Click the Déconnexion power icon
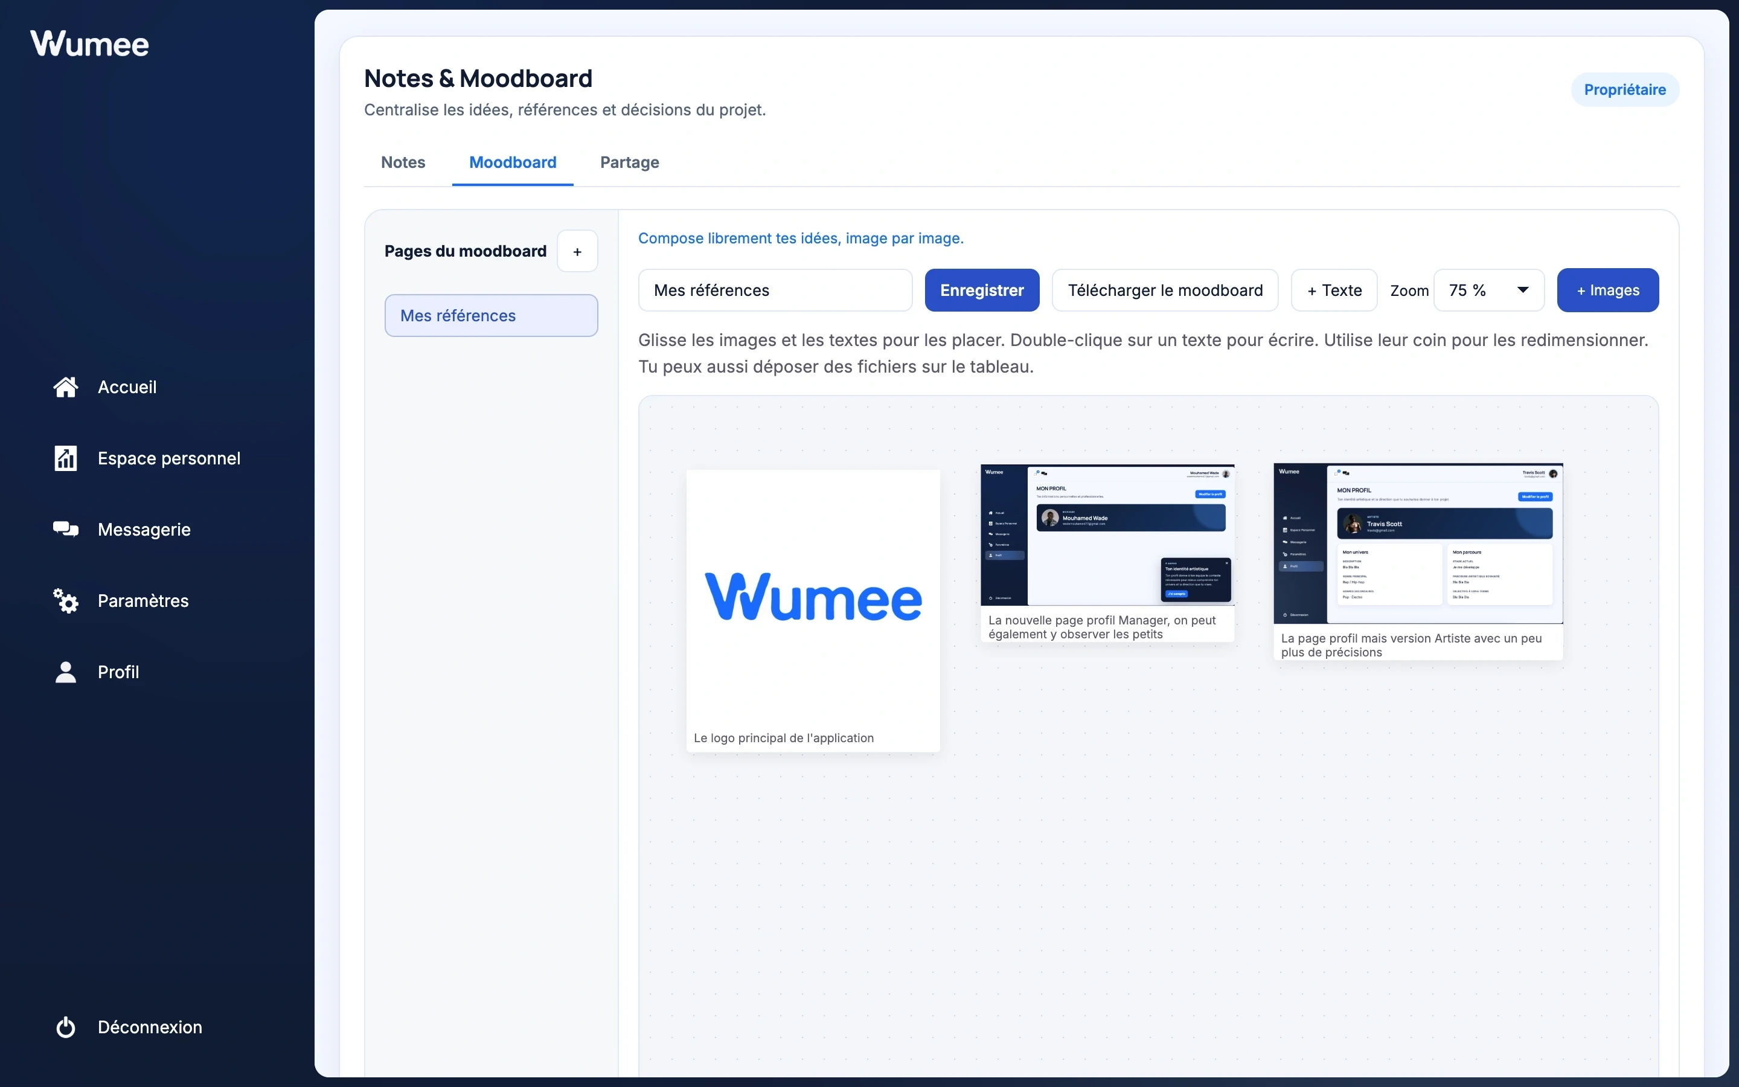This screenshot has height=1087, width=1739. (x=65, y=1027)
